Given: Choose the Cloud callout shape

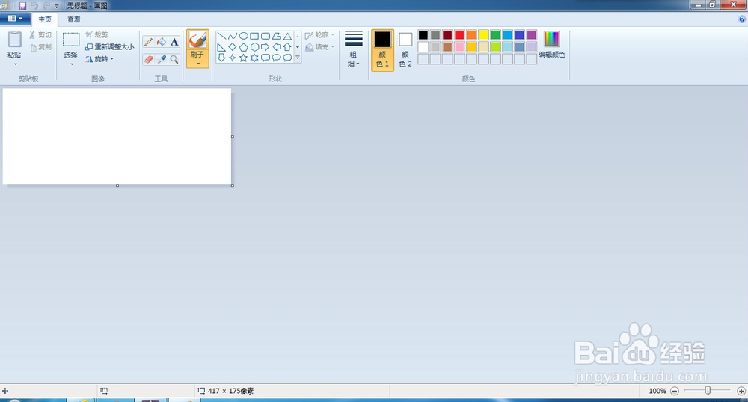Looking at the screenshot, I should [287, 58].
